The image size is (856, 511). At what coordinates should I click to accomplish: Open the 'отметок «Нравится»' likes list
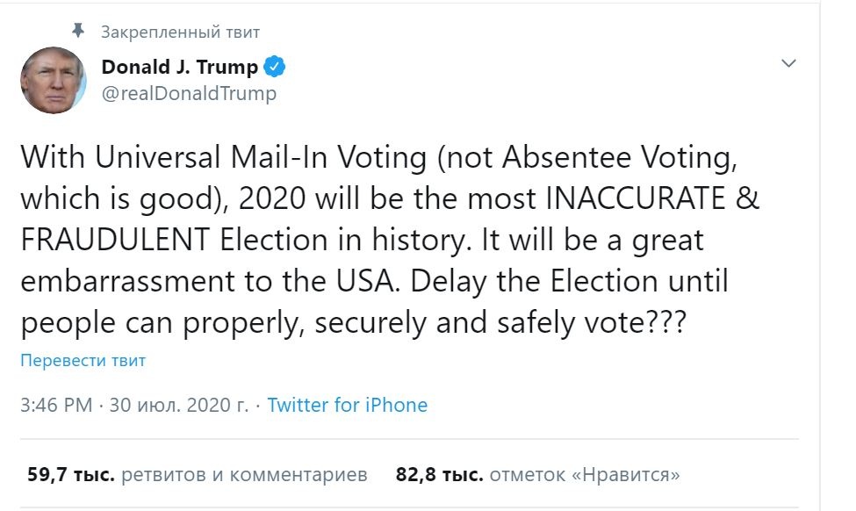pos(585,475)
